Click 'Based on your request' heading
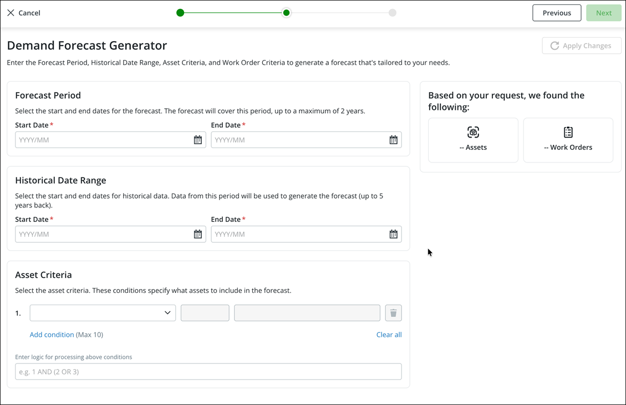The image size is (626, 405). point(506,101)
